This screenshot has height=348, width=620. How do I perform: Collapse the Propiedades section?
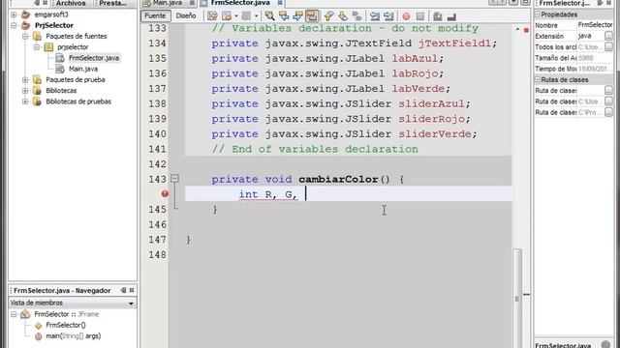point(538,14)
